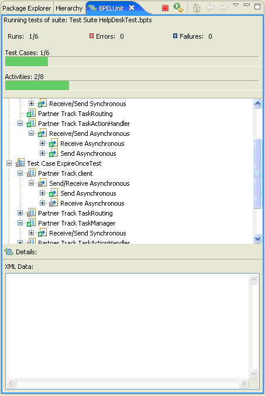265x396 pixels.
Task: Click Send Asynchronous icon under Partner Track client
Action: (x=53, y=193)
